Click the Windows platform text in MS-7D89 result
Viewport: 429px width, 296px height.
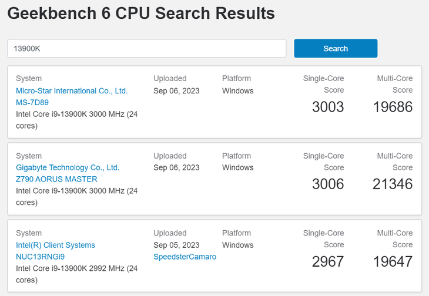pos(237,91)
